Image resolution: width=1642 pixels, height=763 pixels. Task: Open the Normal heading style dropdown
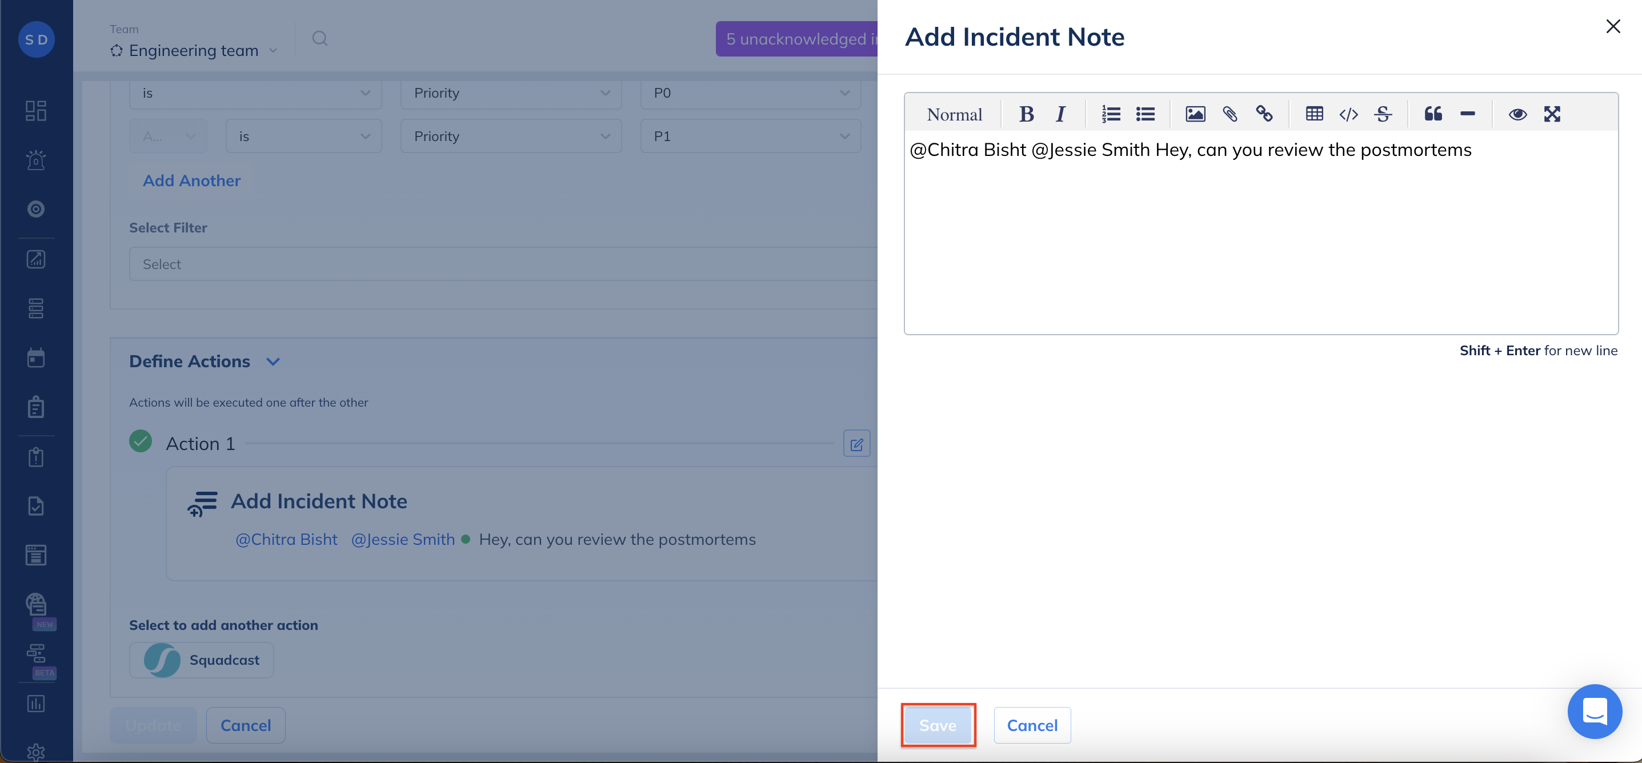(x=954, y=115)
